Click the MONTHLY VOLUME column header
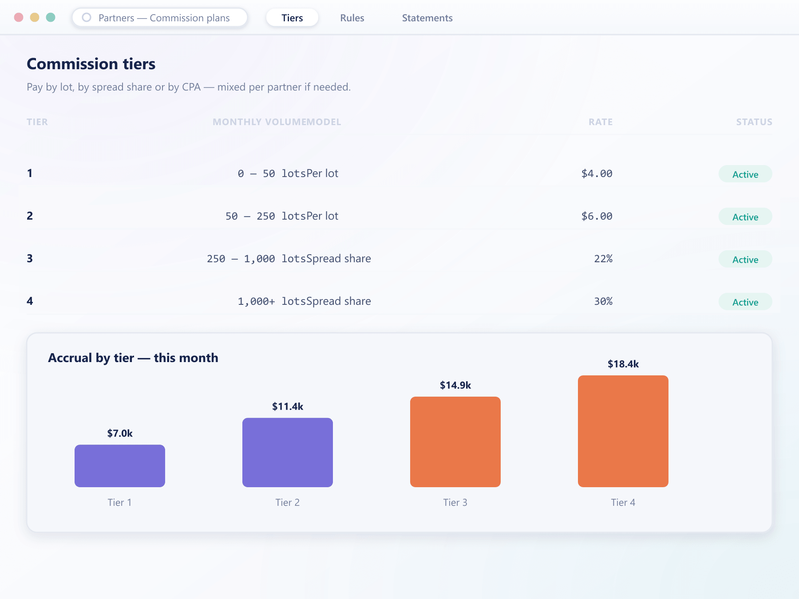The image size is (799, 599). tap(259, 122)
